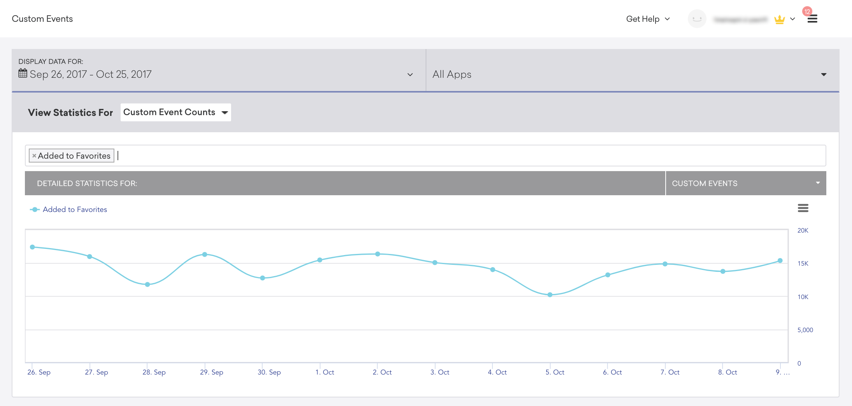Expand the Get Help menu
This screenshot has height=406, width=852.
tap(648, 19)
